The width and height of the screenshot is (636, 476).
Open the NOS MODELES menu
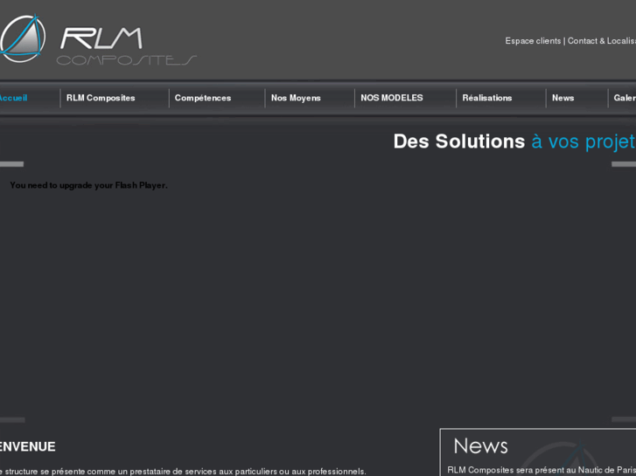coord(392,98)
